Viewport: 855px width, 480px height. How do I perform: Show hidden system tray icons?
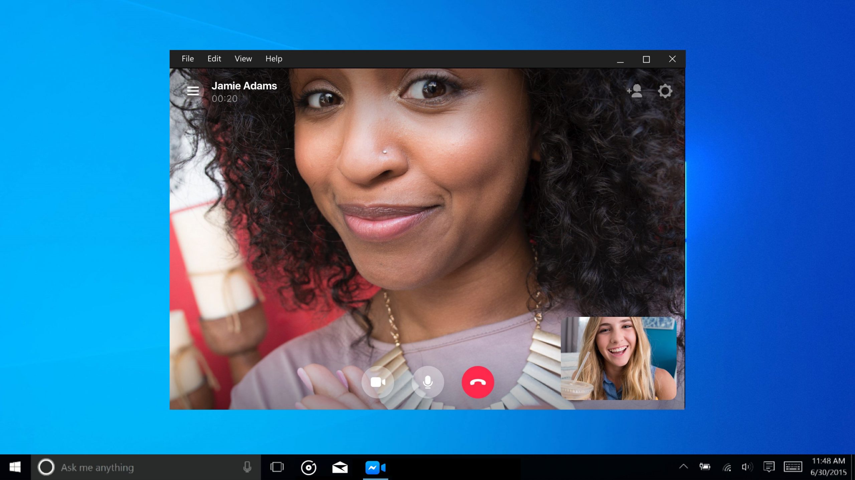683,467
